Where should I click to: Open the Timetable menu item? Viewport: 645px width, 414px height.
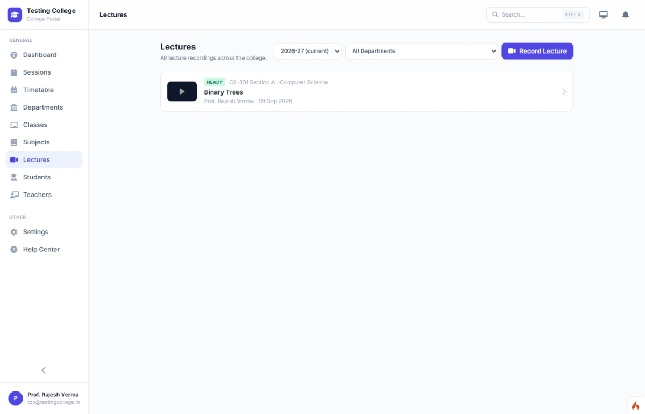pyautogui.click(x=44, y=90)
